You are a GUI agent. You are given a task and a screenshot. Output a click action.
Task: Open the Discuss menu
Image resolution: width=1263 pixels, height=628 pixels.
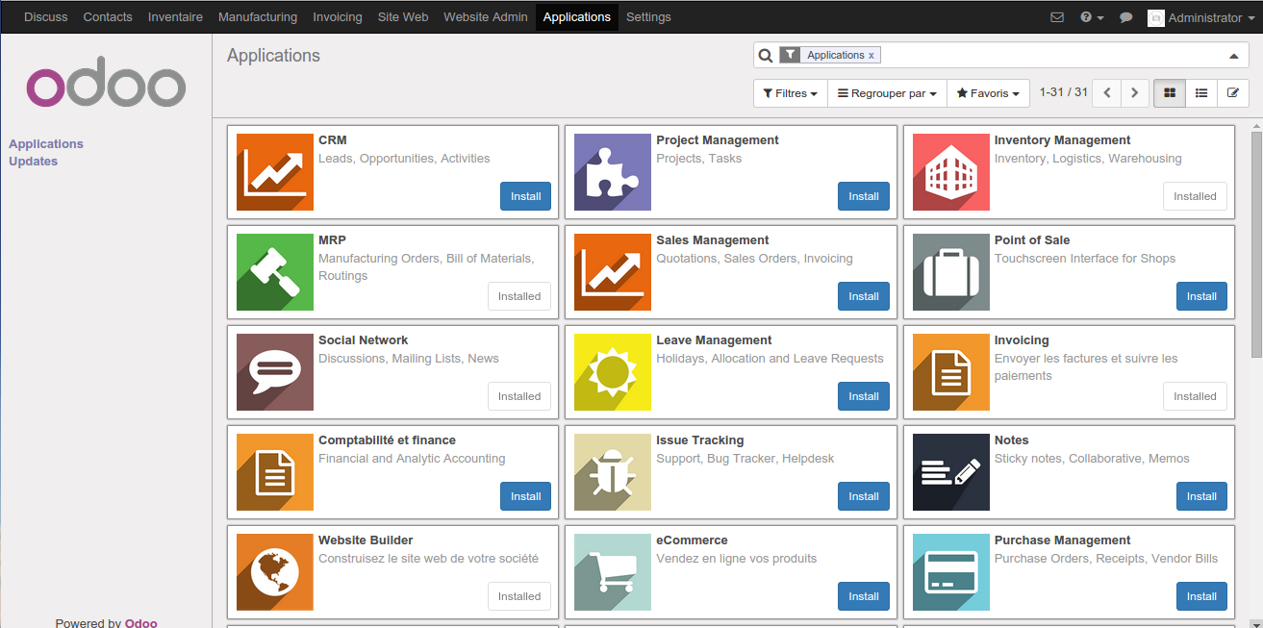point(46,17)
